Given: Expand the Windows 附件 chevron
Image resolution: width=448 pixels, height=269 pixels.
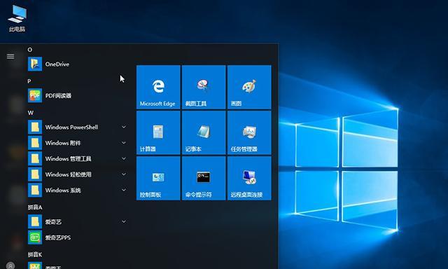Looking at the screenshot, I should pyautogui.click(x=124, y=143).
